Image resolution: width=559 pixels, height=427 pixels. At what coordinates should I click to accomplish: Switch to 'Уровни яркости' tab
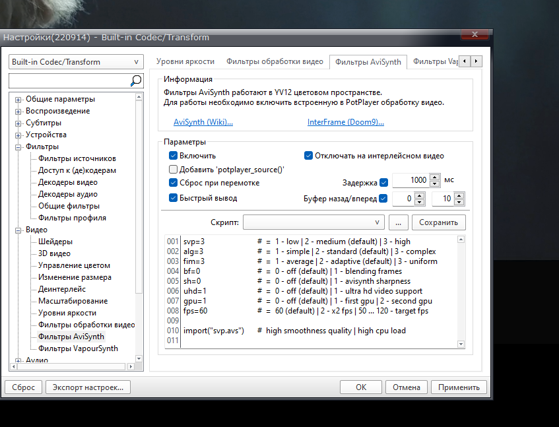point(185,61)
